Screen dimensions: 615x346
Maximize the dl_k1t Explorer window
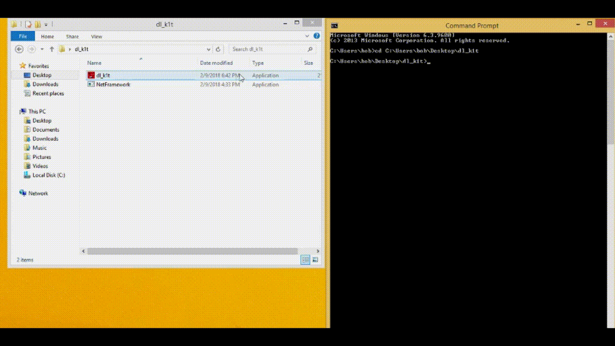[297, 23]
